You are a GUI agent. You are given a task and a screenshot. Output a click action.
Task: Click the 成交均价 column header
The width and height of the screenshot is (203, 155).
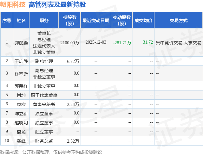coord(143,21)
